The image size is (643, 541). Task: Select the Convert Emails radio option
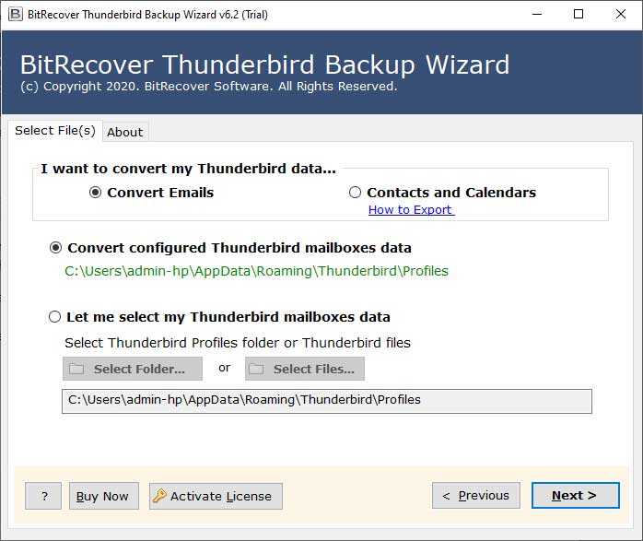click(95, 193)
